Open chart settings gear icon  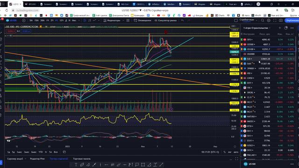tap(269, 21)
